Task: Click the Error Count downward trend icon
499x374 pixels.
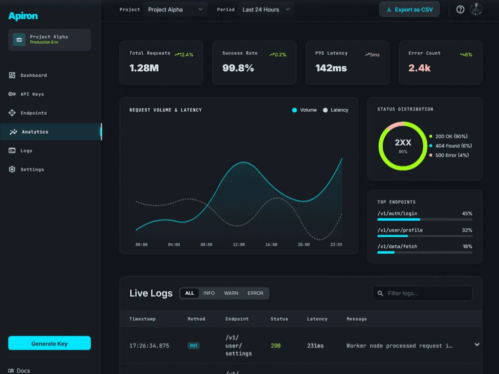Action: click(x=462, y=54)
